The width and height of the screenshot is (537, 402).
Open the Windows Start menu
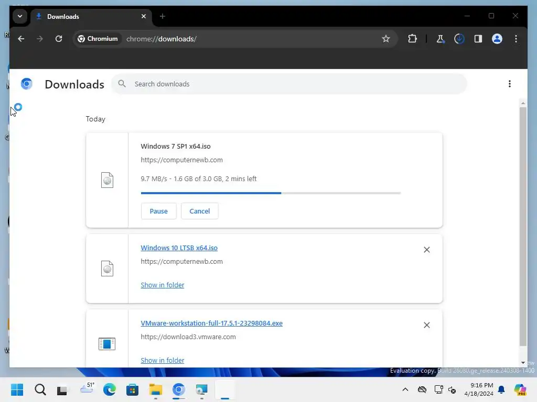click(x=17, y=389)
